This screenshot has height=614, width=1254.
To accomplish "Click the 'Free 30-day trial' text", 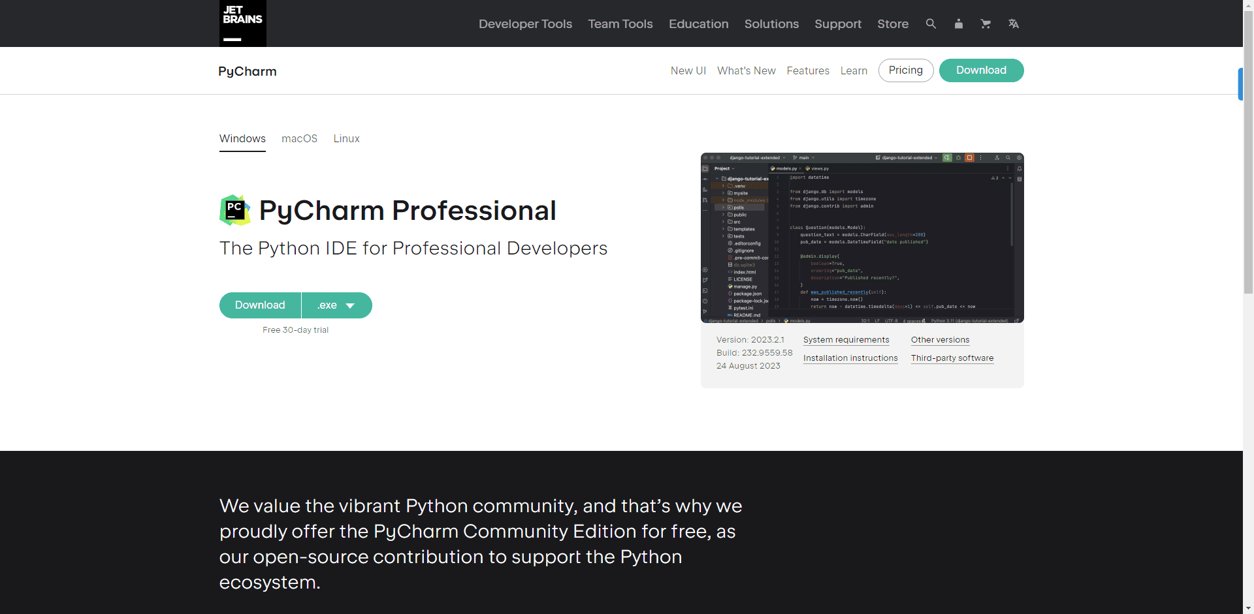I will coord(295,330).
